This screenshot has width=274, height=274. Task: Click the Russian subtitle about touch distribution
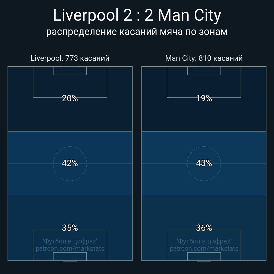pyautogui.click(x=137, y=32)
